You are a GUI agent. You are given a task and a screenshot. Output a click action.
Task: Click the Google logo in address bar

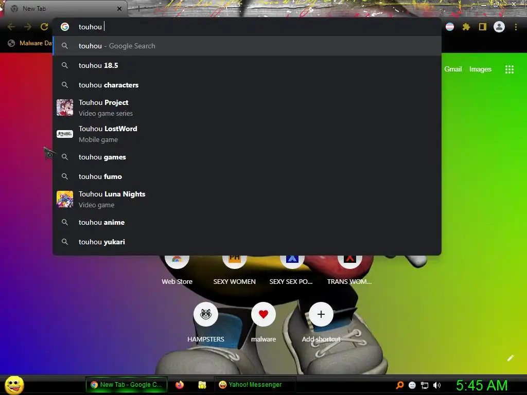click(65, 27)
